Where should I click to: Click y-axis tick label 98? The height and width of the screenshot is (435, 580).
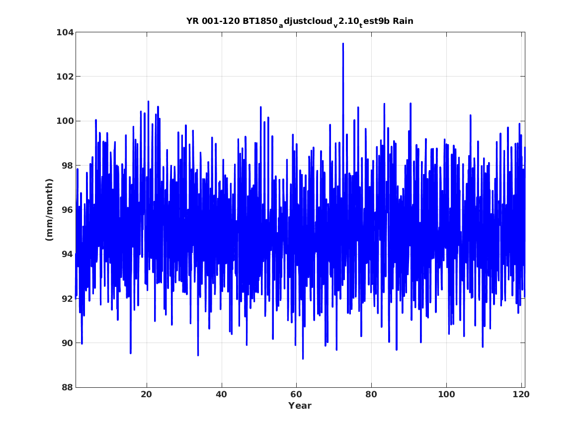coord(67,166)
